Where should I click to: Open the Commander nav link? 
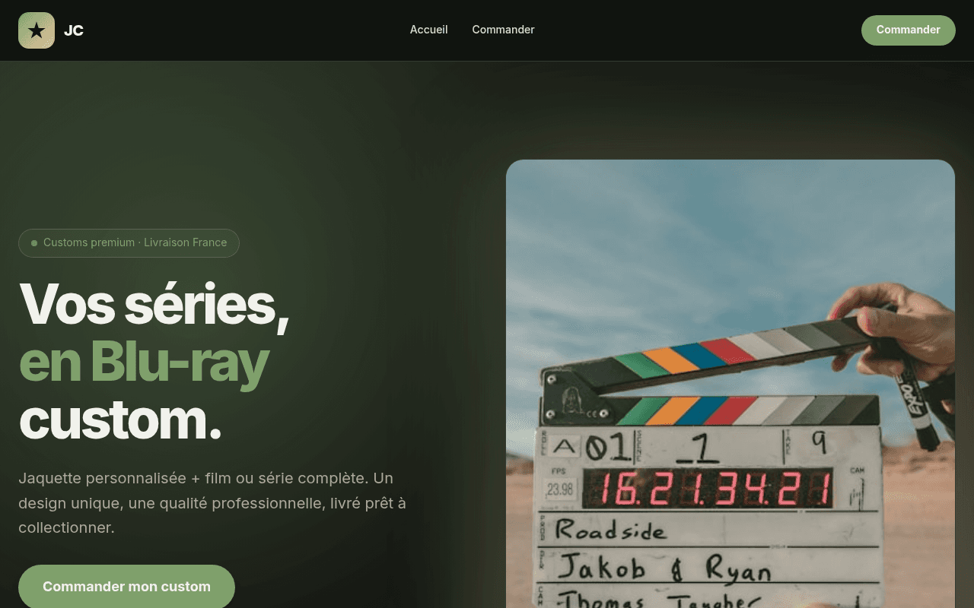(503, 30)
